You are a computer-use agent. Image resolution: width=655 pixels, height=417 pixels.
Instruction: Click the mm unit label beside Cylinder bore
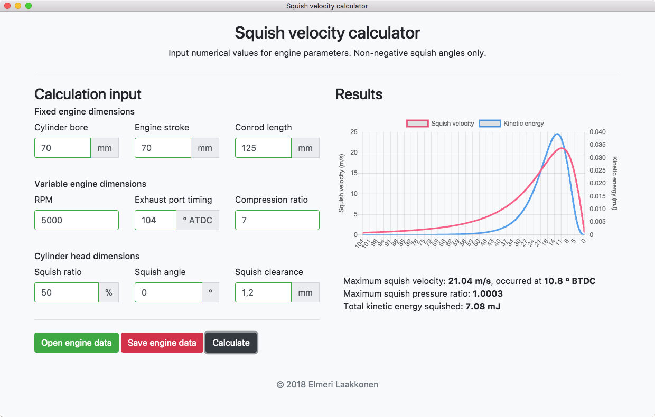click(x=104, y=148)
